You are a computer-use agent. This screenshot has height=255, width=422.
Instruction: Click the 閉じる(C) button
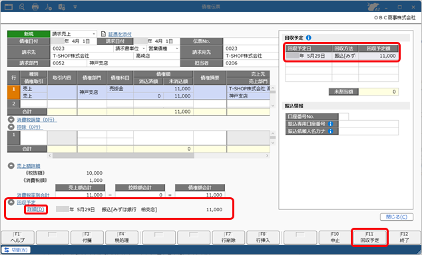tap(397, 217)
